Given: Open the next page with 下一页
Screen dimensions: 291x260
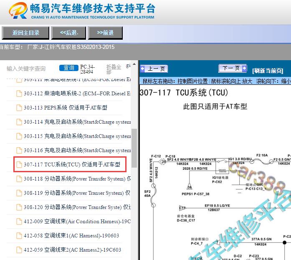Looking at the screenshot, I should (233, 68).
